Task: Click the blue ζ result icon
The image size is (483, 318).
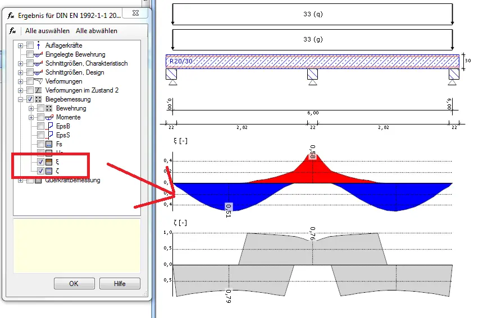Action: [x=49, y=170]
